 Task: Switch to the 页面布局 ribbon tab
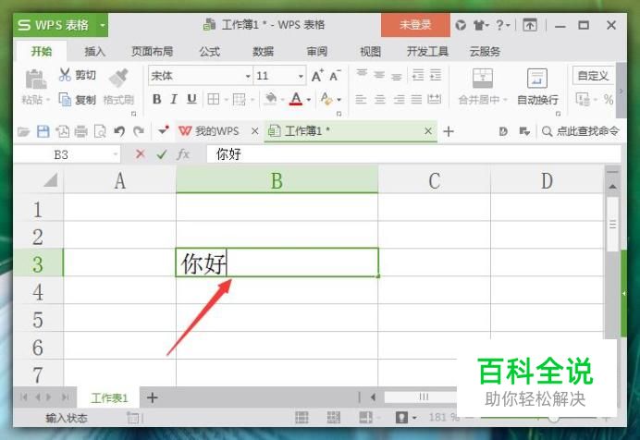coord(152,52)
